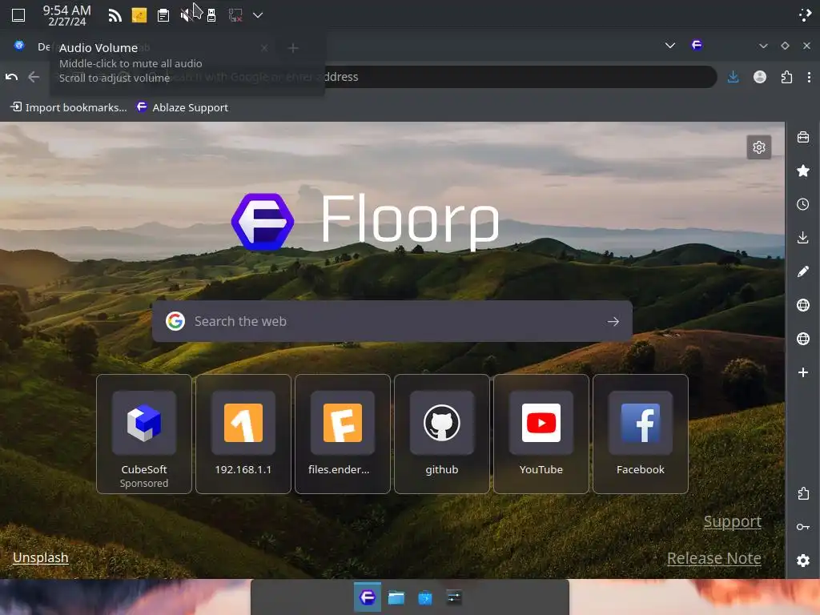Open the files.ender... shortcut tile
This screenshot has height=615, width=820.
tap(343, 433)
